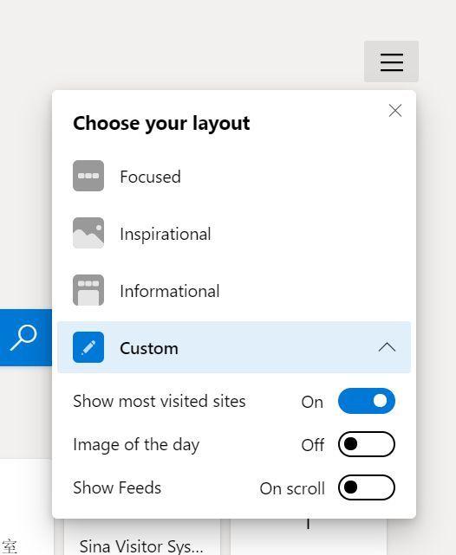
Task: Click the Custom layout row label
Action: (x=149, y=348)
